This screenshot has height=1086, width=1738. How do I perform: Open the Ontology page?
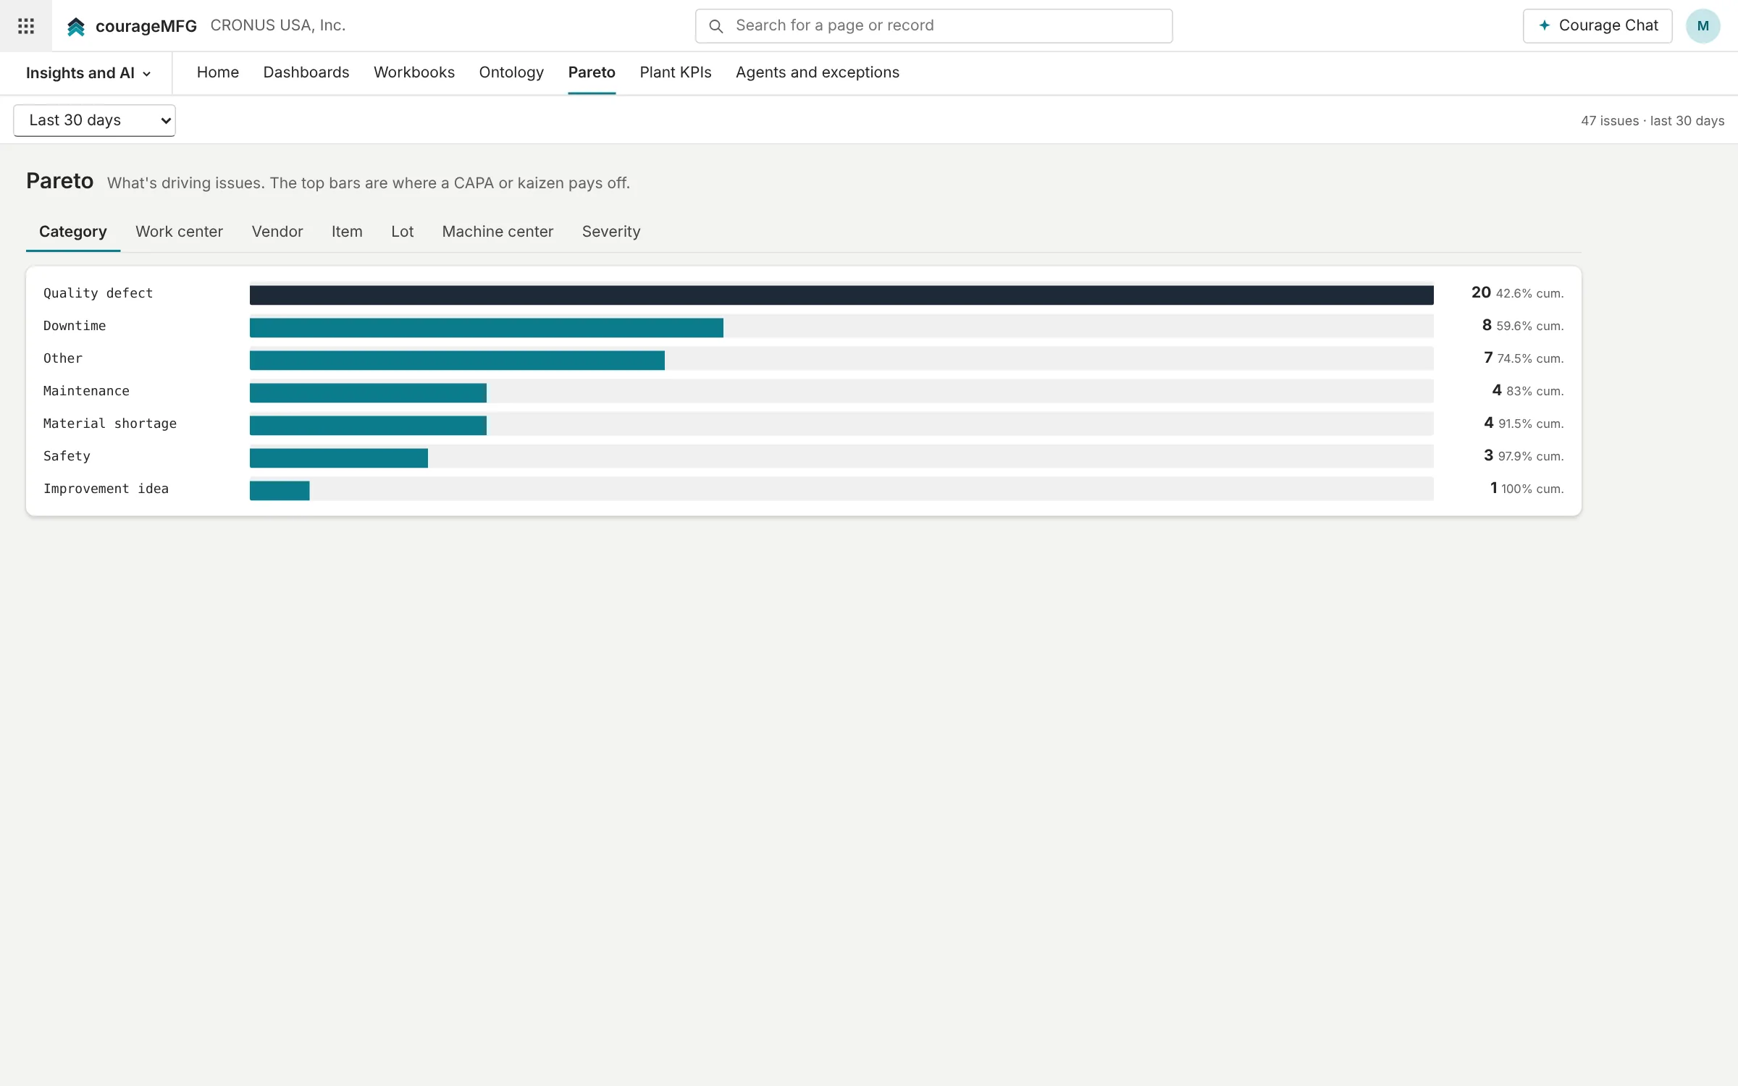click(511, 72)
